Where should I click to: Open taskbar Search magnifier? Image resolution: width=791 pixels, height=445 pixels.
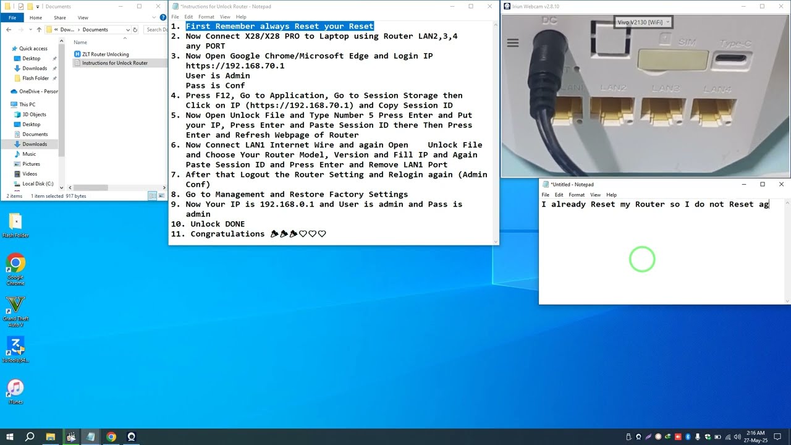tap(30, 437)
